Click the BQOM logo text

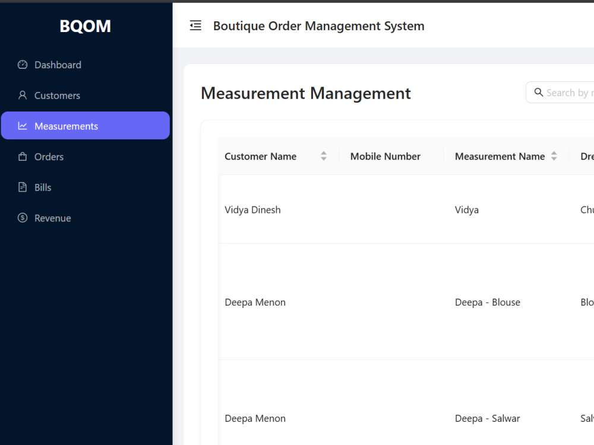[x=85, y=26]
